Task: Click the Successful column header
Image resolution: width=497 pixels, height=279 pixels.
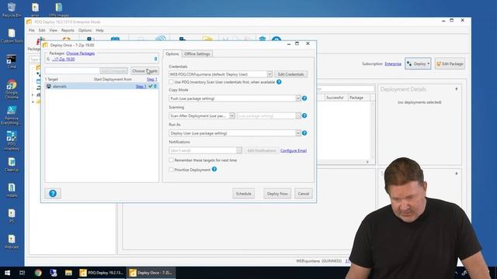Action: point(335,98)
